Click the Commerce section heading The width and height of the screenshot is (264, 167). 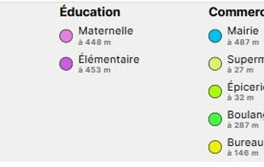(236, 12)
